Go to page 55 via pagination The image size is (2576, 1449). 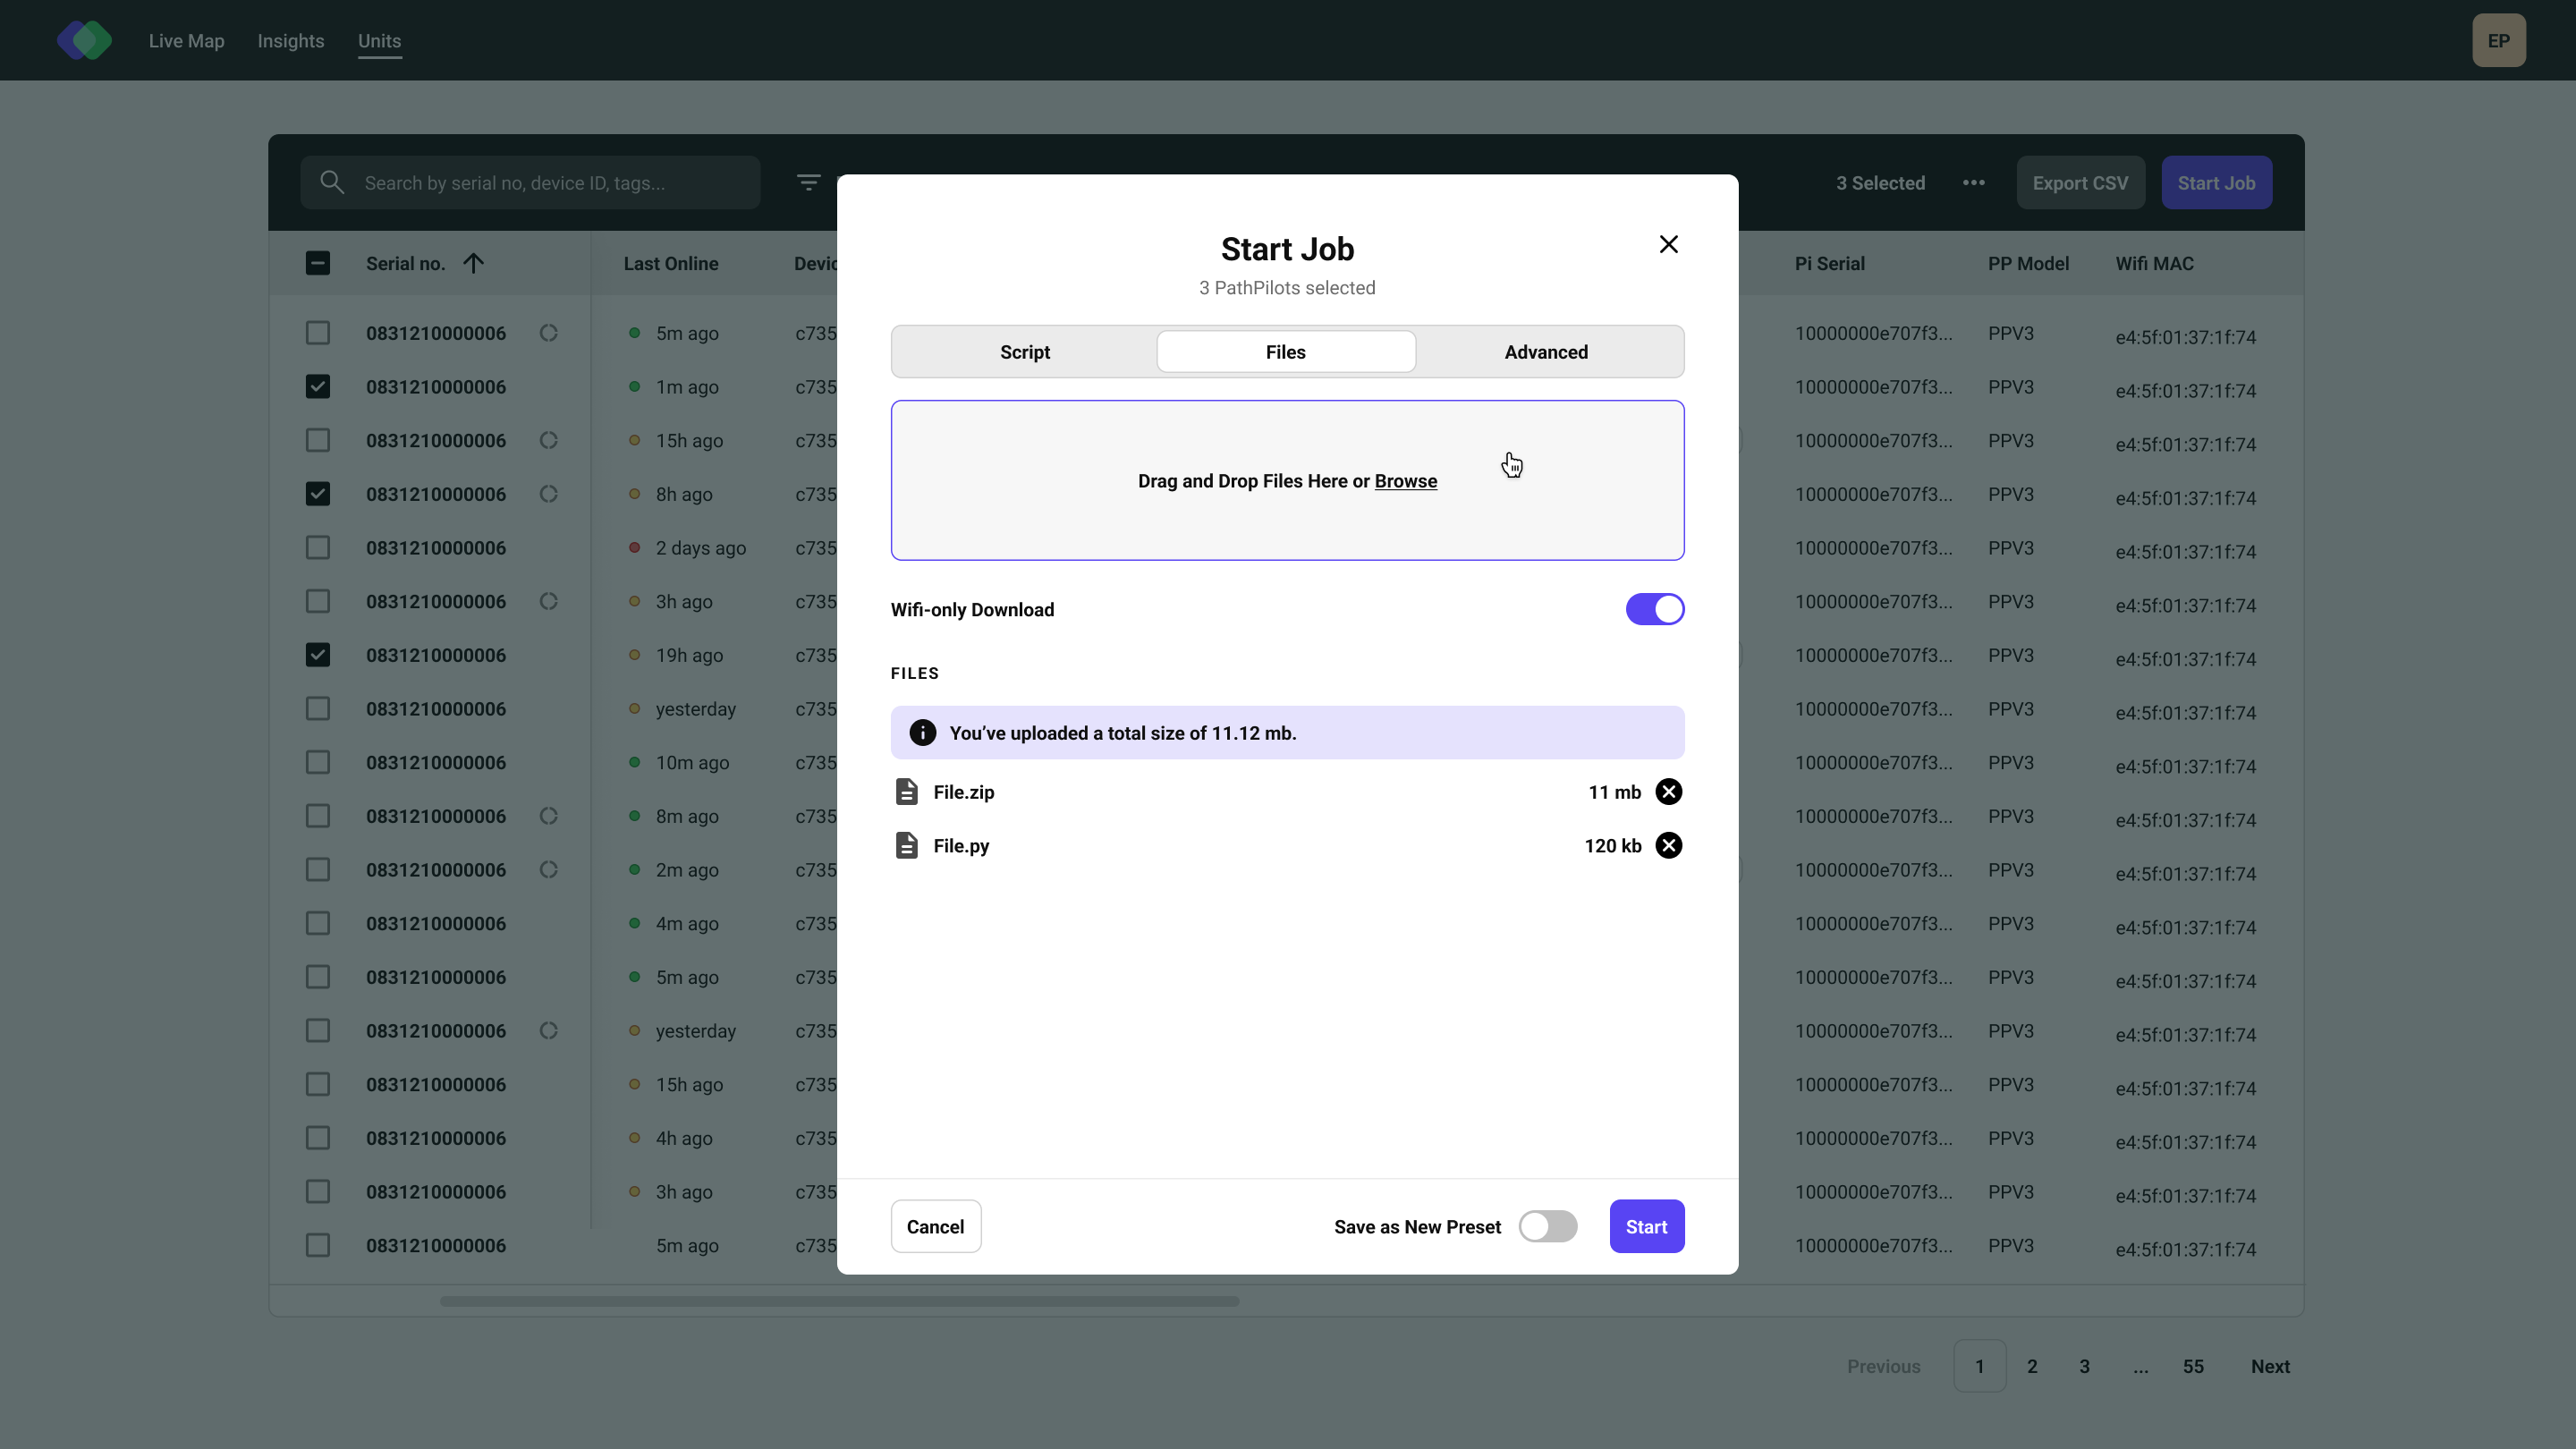pyautogui.click(x=2192, y=1366)
